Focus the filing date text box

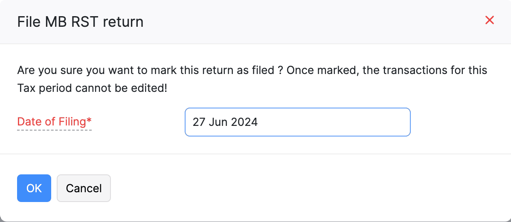click(x=297, y=122)
